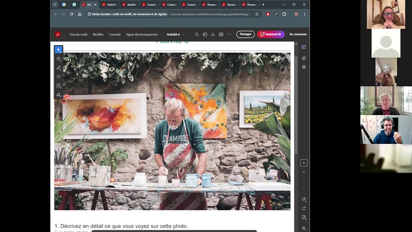Download the PDF file
412x232 pixels.
tap(213, 35)
